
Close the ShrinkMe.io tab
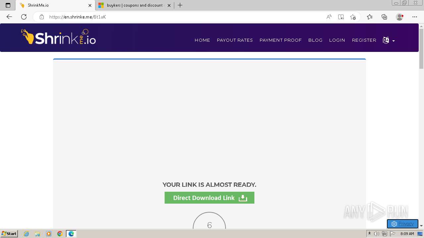tap(90, 5)
